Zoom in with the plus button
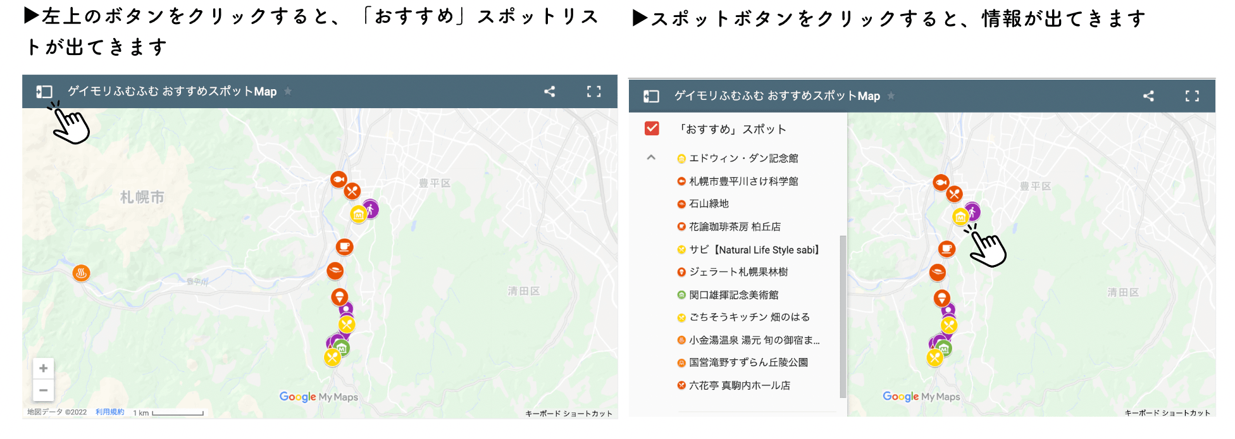Image resolution: width=1235 pixels, height=439 pixels. click(44, 368)
